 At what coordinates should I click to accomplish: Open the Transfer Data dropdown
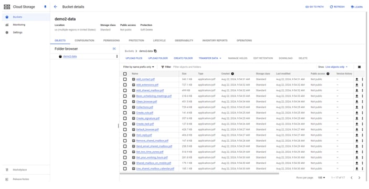point(210,58)
